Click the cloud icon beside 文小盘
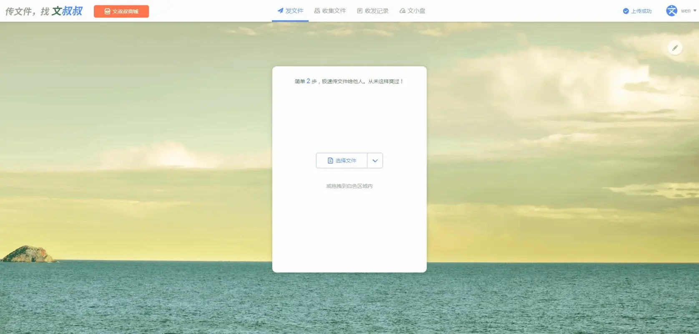This screenshot has height=334, width=699. (x=402, y=11)
